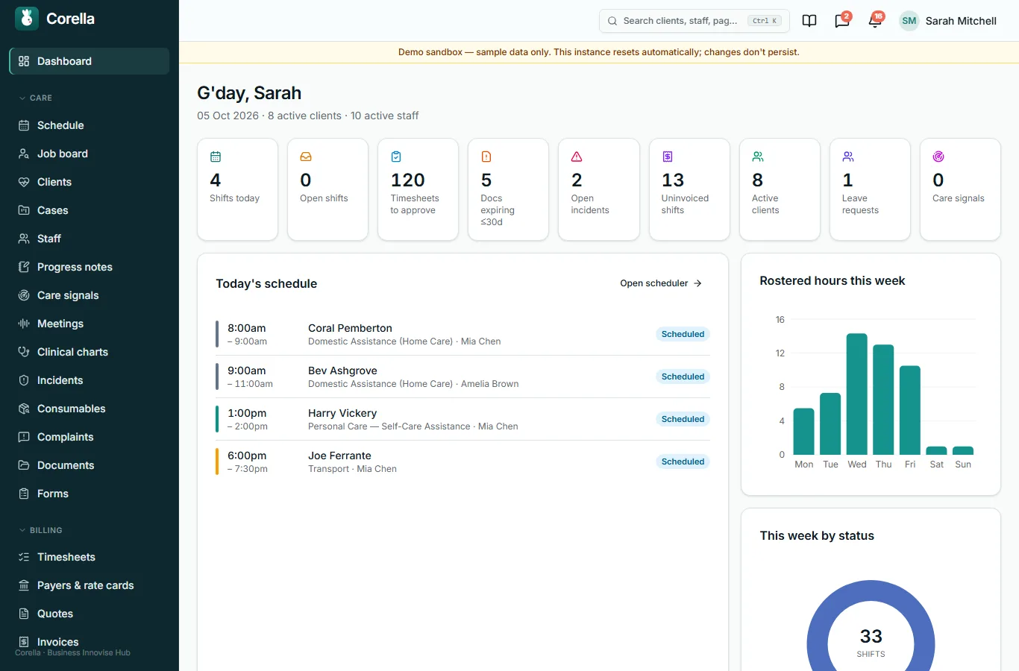Click the Wed bar in rostered hours chart
Viewport: 1019px width, 671px height.
(x=857, y=394)
